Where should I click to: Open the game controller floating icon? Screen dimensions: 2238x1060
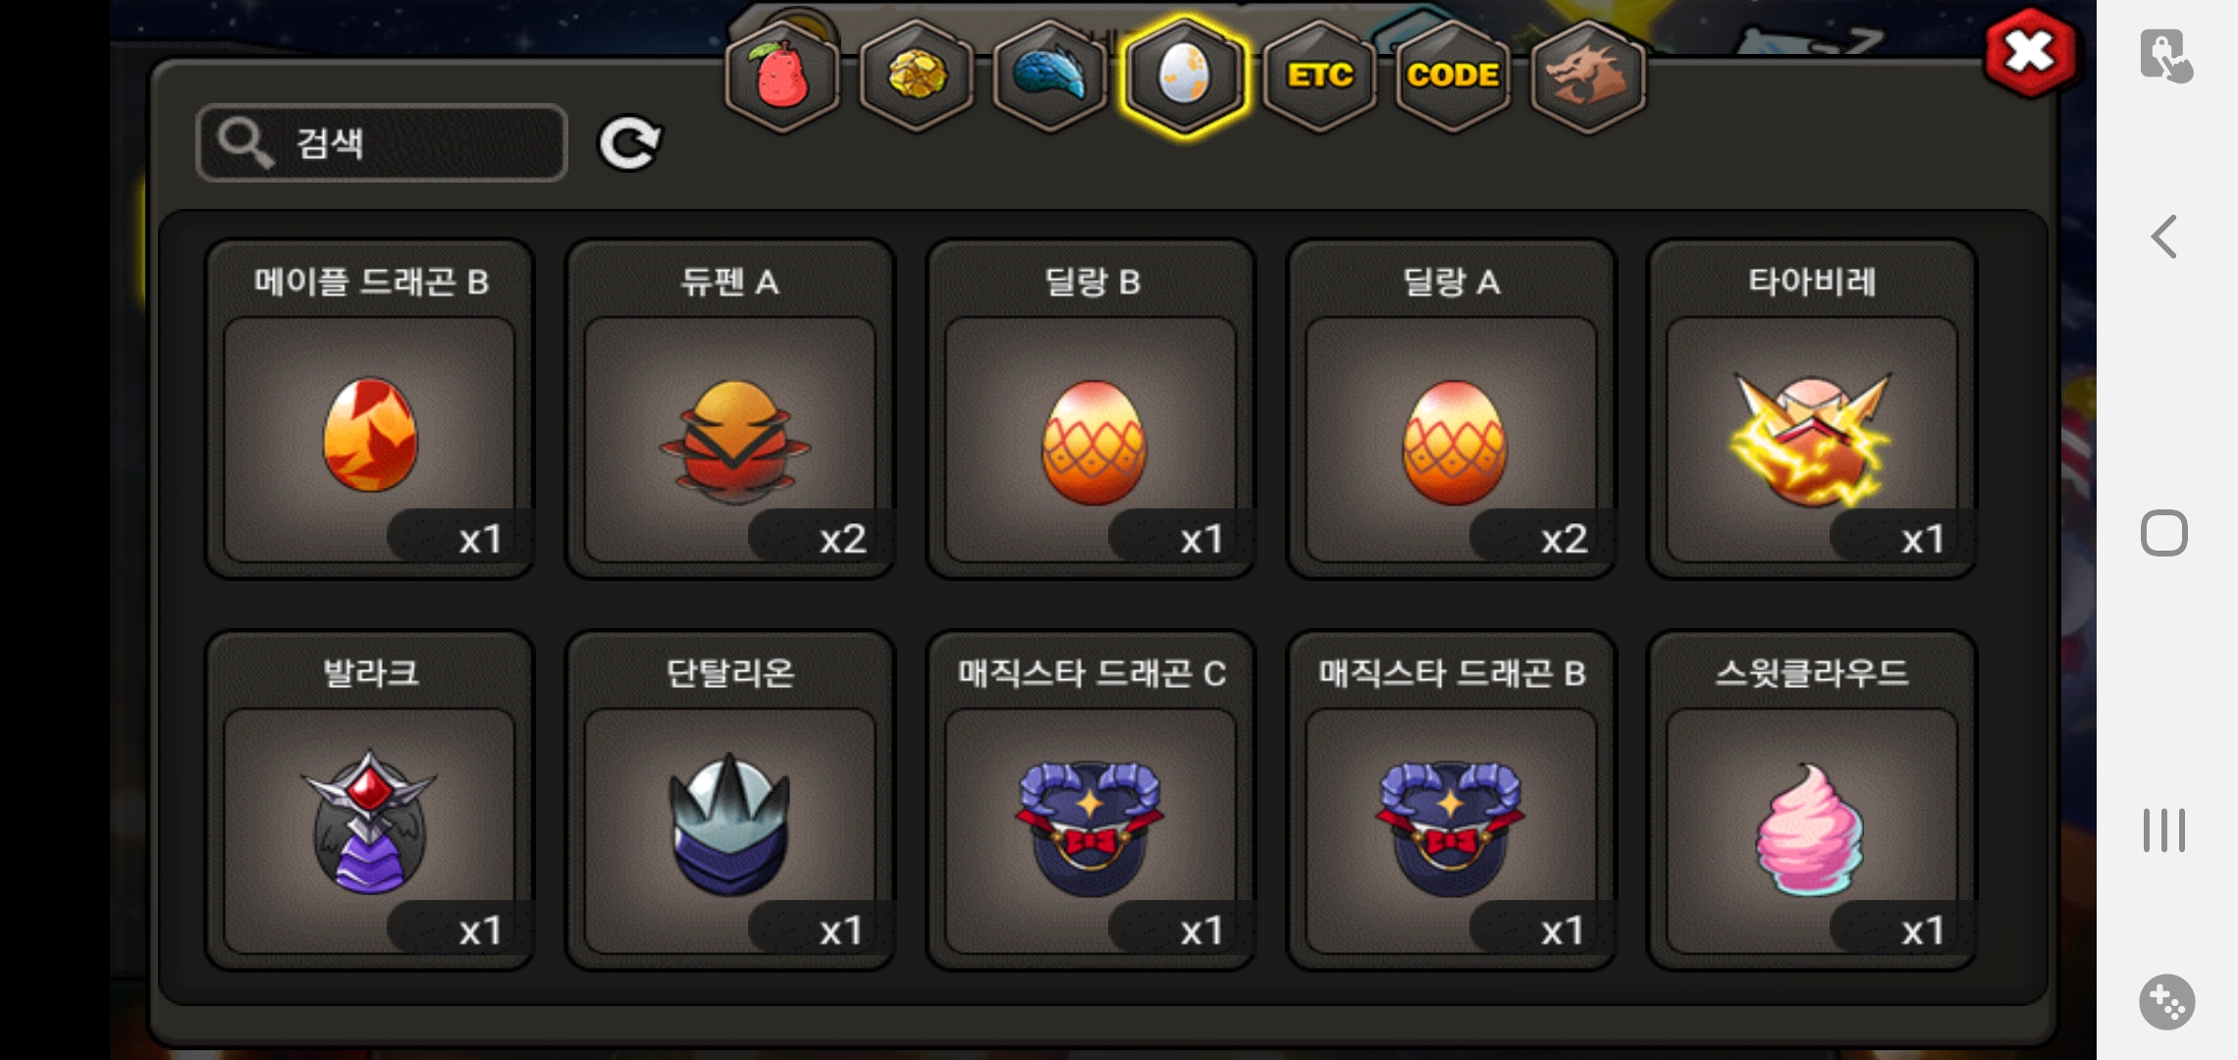pos(2166,1002)
